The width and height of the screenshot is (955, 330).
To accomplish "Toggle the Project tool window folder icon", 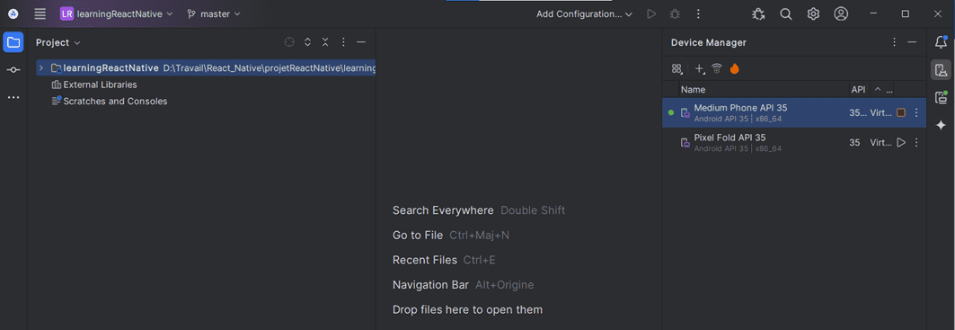I will click(13, 42).
